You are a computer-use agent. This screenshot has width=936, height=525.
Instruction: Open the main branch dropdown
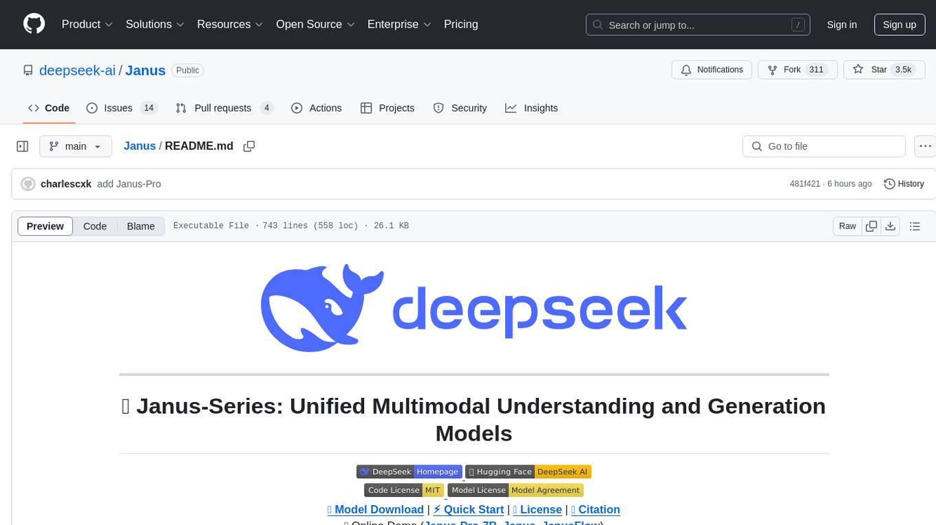(x=75, y=146)
